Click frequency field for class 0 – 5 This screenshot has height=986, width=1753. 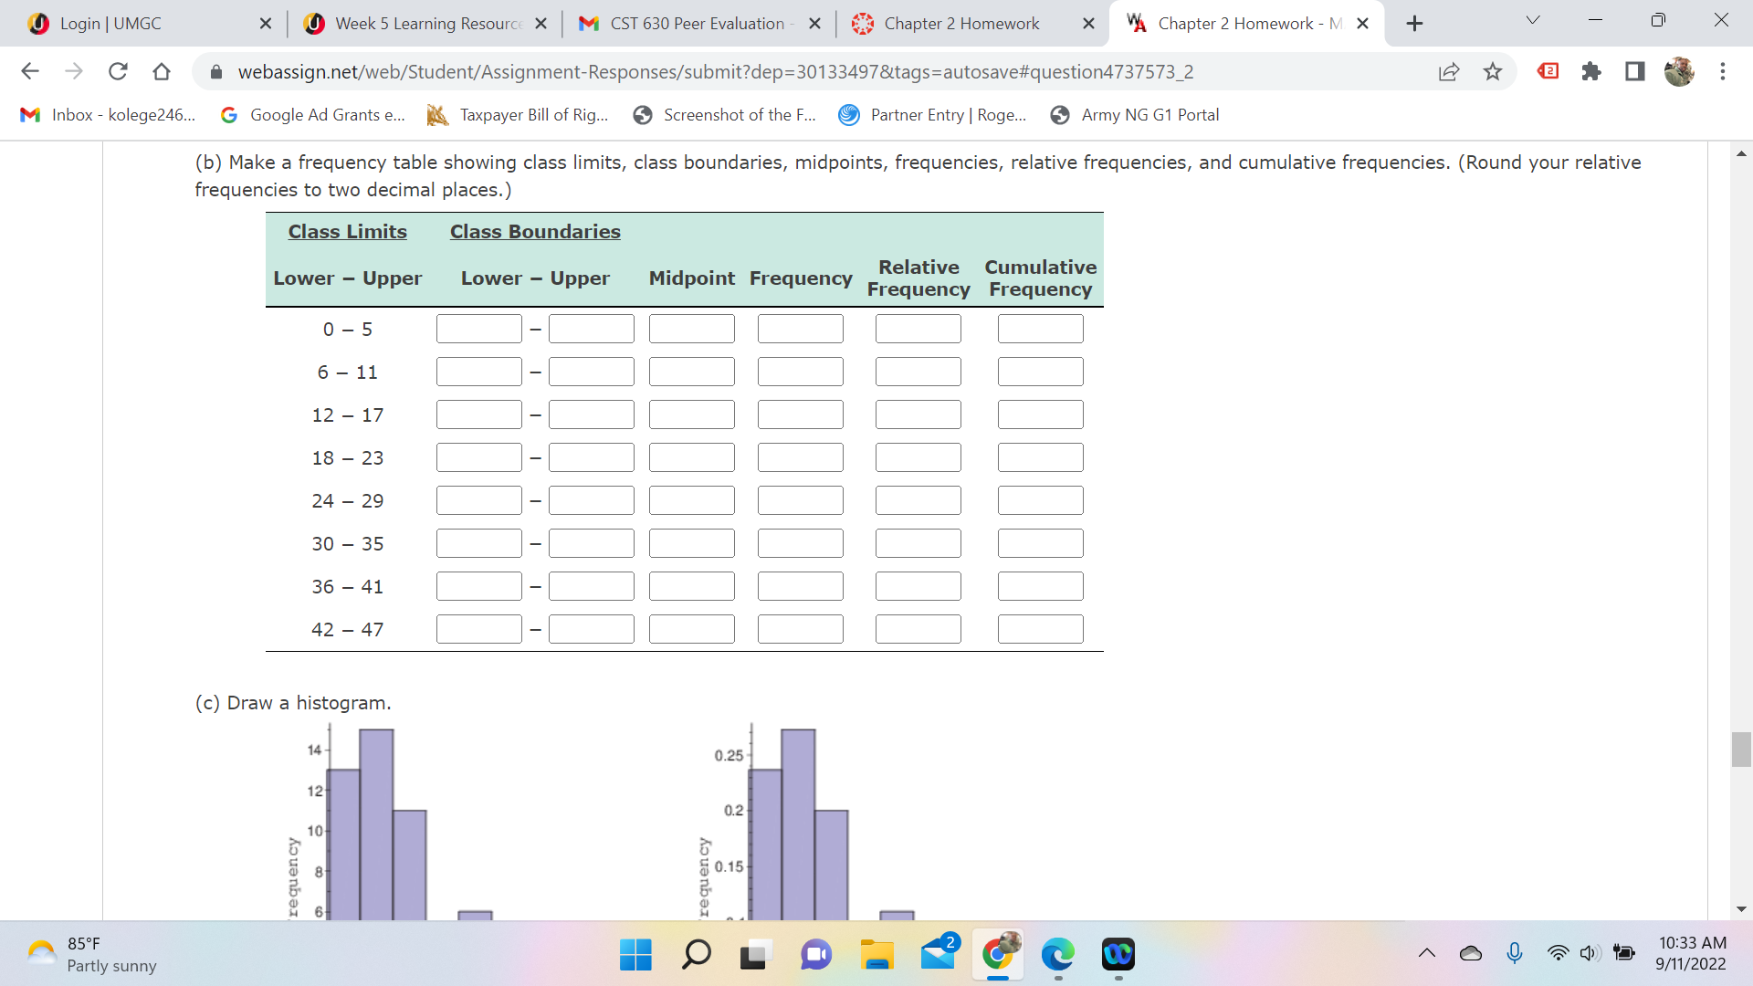800,329
